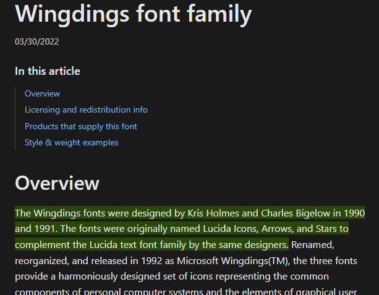Open the Overview article link

tap(42, 93)
